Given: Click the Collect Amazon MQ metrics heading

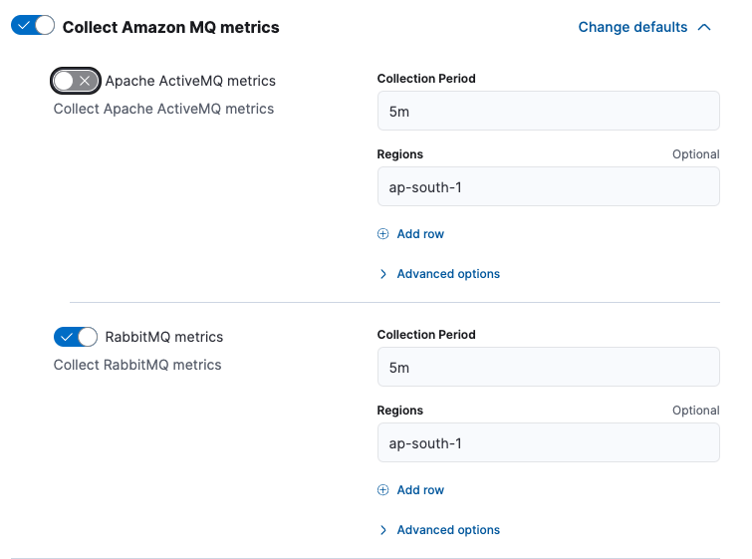Looking at the screenshot, I should click(x=170, y=28).
